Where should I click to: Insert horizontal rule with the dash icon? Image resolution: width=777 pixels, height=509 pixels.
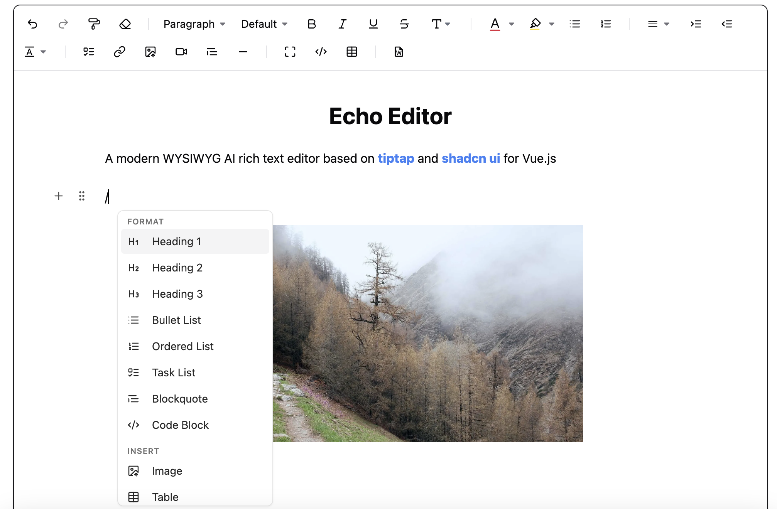click(243, 52)
